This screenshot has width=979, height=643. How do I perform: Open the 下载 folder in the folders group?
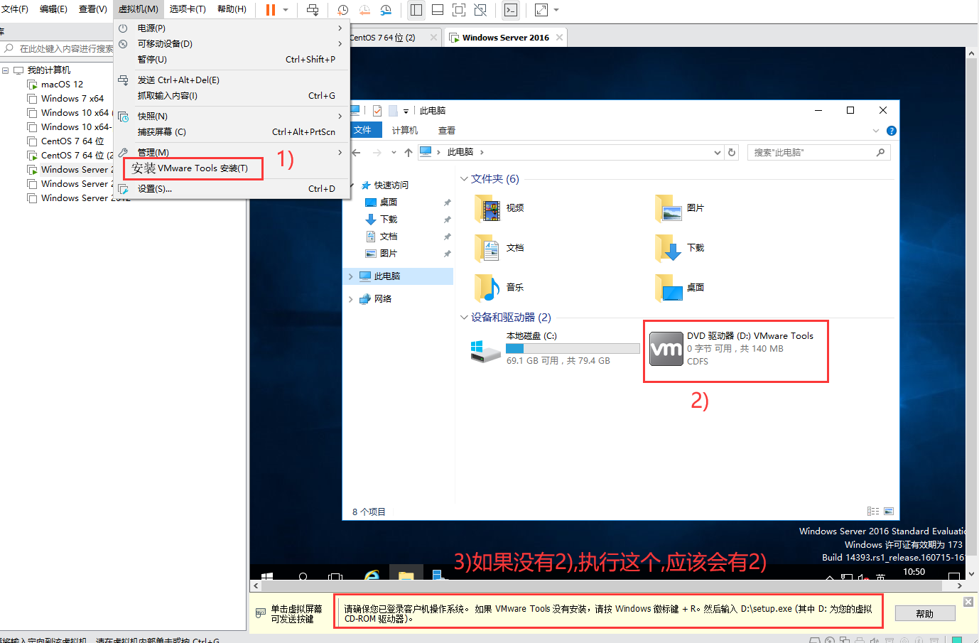pos(679,248)
